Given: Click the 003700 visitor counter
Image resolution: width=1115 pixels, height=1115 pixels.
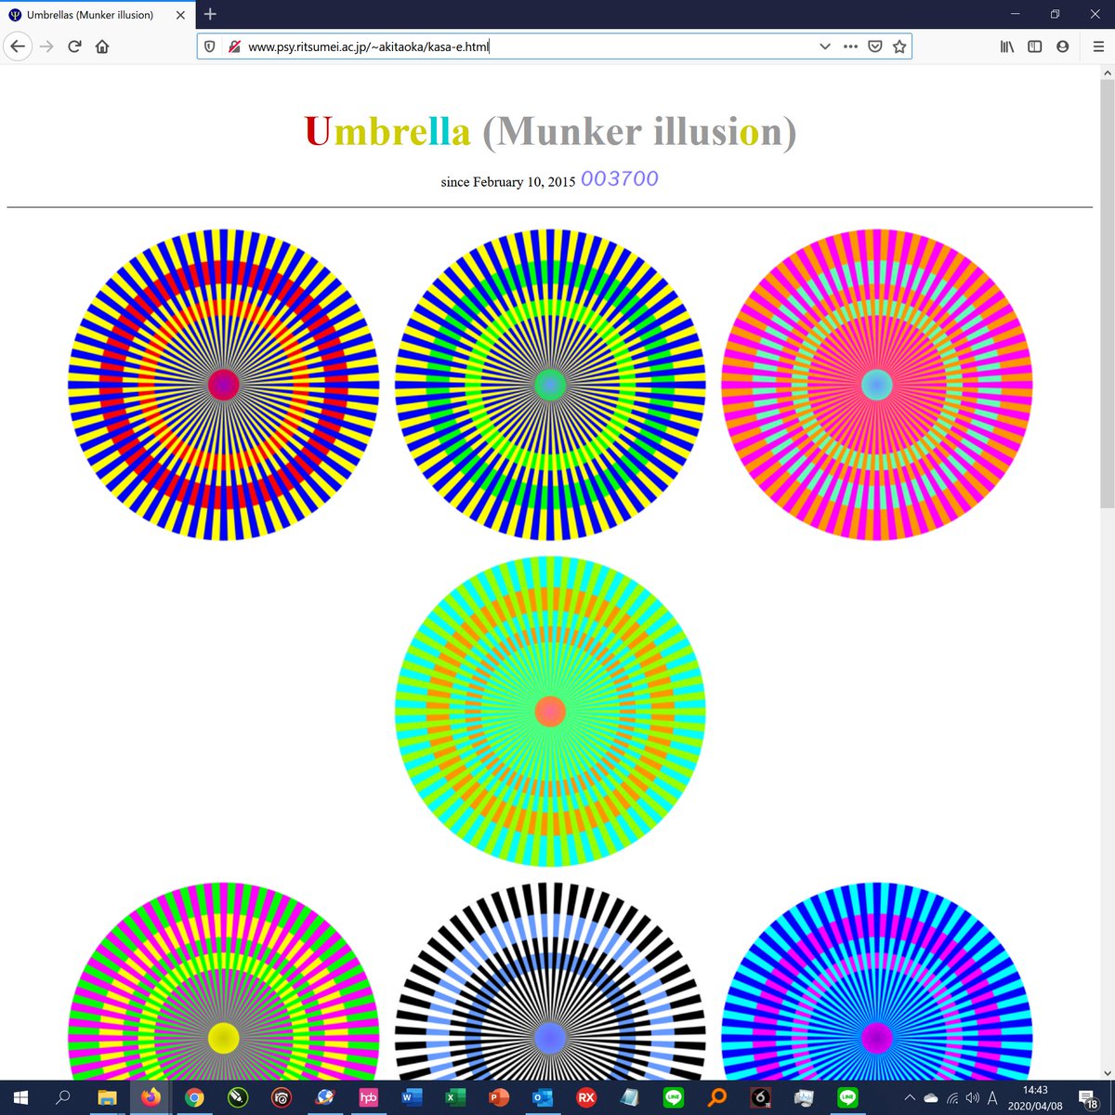Looking at the screenshot, I should (x=620, y=178).
